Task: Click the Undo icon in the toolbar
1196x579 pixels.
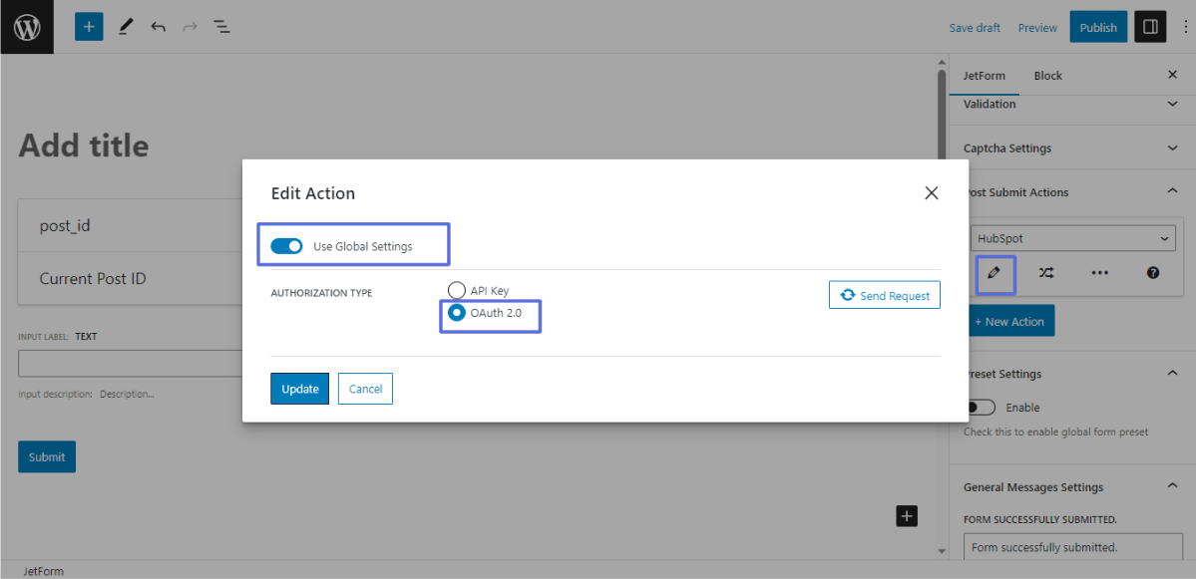Action: point(158,26)
